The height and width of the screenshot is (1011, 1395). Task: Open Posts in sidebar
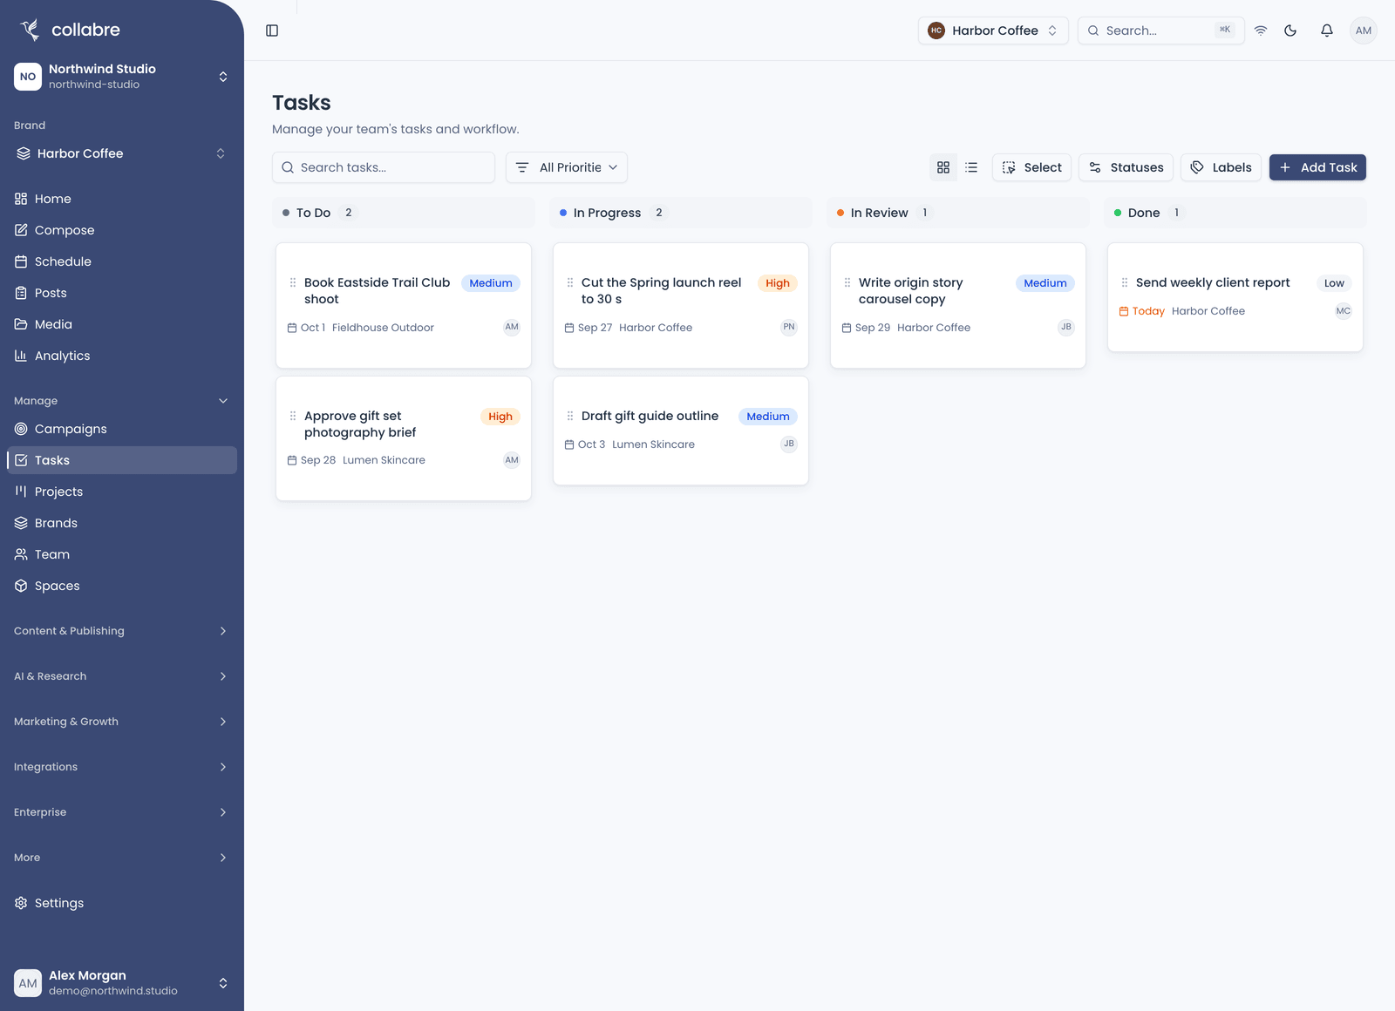tap(122, 293)
